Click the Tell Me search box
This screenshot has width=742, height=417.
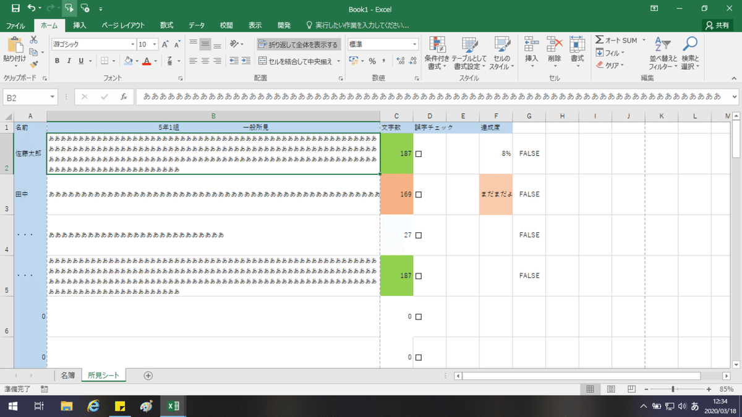pyautogui.click(x=359, y=25)
